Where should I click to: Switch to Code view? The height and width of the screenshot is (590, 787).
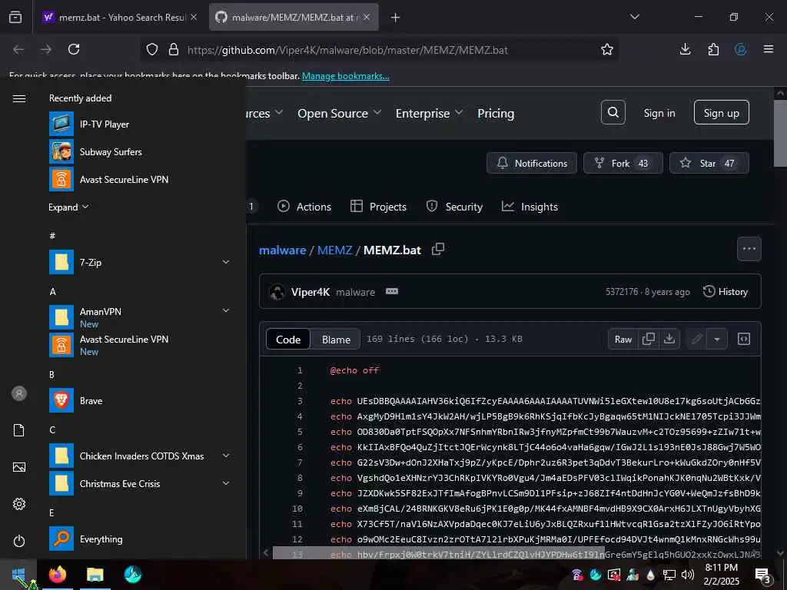click(288, 339)
